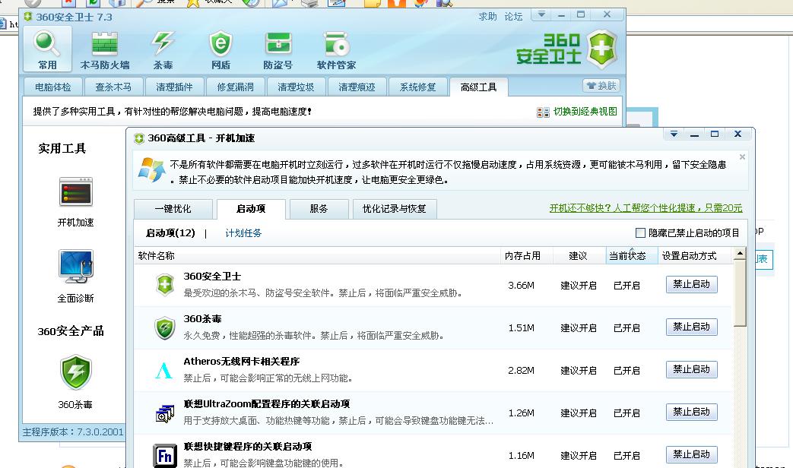Image resolution: width=793 pixels, height=468 pixels.
Task: Open the 论坛 link in the title bar
Action: pyautogui.click(x=513, y=17)
